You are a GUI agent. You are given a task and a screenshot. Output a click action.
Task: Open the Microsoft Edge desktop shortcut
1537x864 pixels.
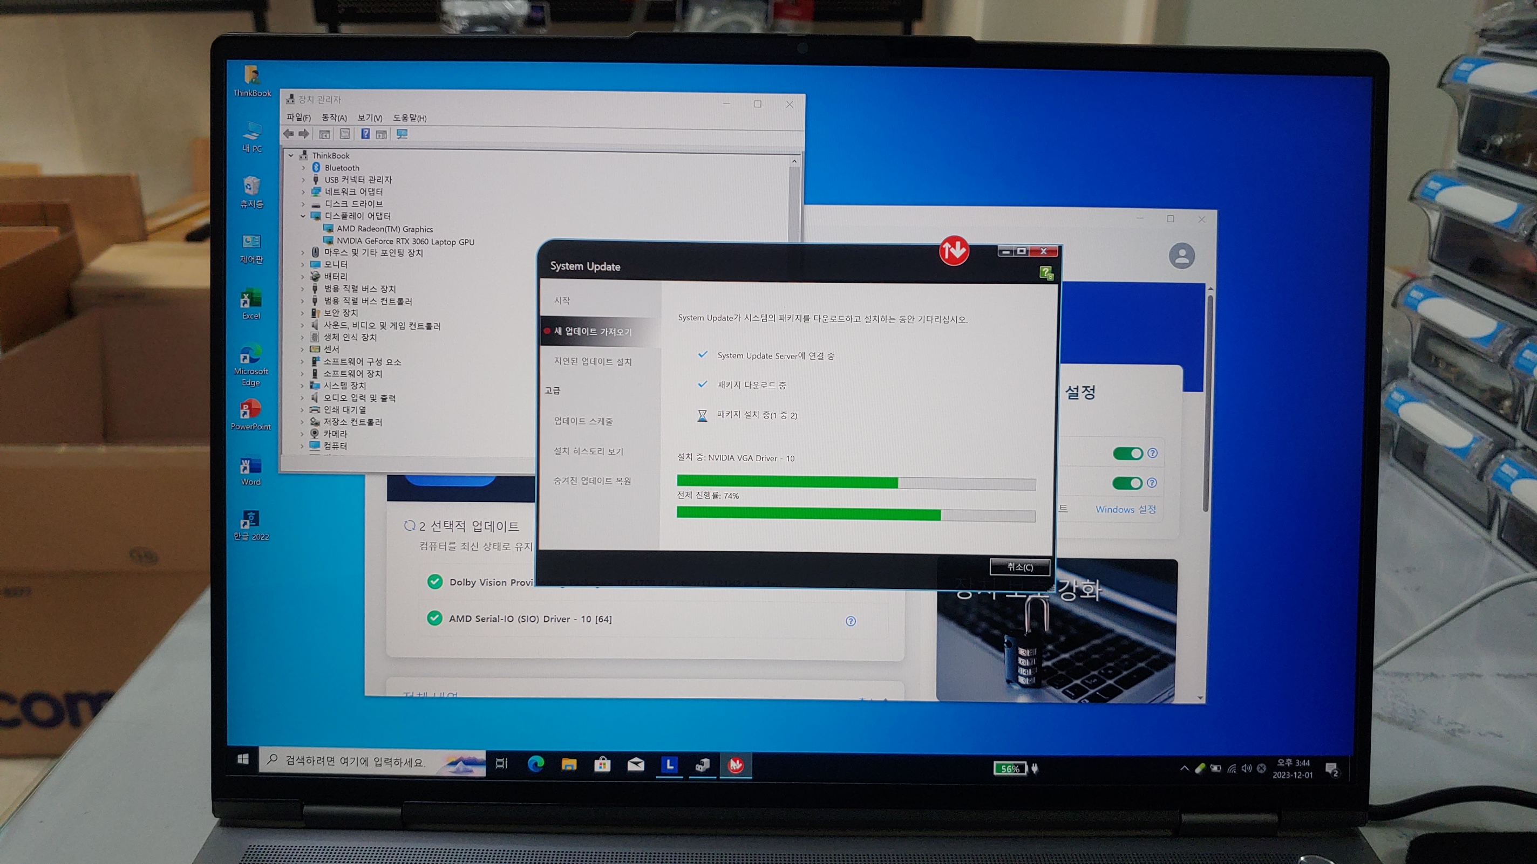[x=251, y=365]
